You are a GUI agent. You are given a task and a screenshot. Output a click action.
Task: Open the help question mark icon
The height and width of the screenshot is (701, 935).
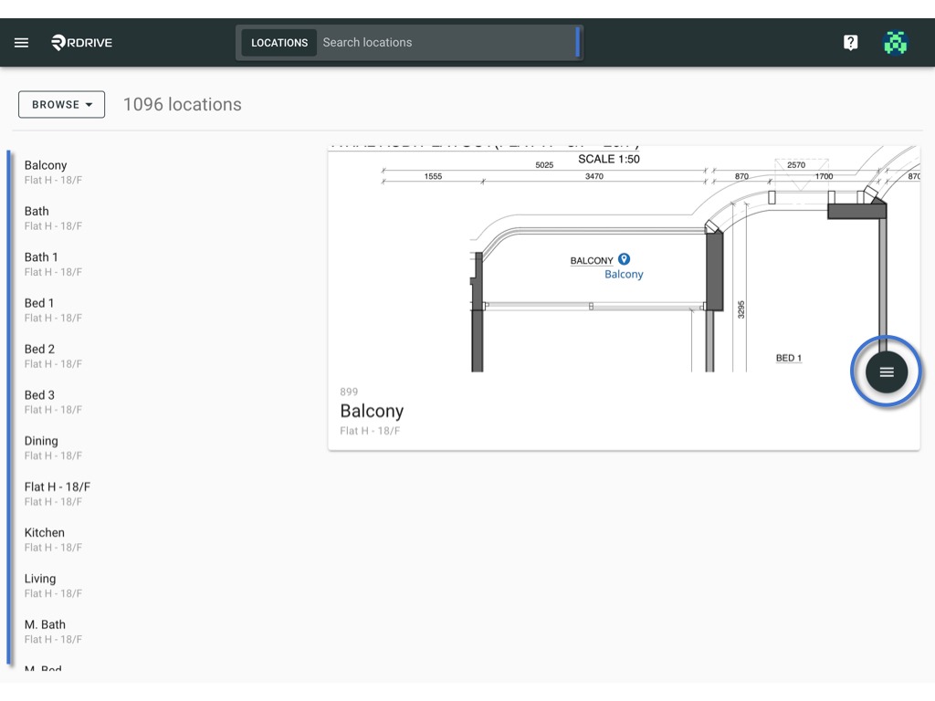pos(850,42)
